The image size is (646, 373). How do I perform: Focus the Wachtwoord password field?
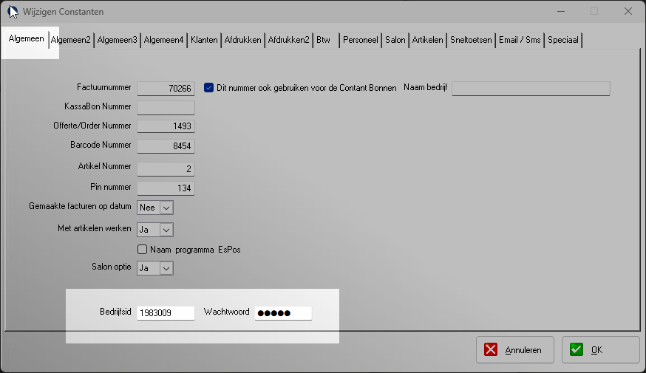coord(283,312)
